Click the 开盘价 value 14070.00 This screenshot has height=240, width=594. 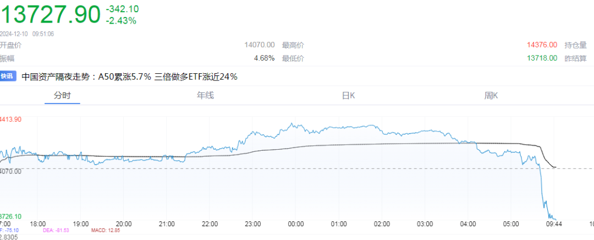260,45
